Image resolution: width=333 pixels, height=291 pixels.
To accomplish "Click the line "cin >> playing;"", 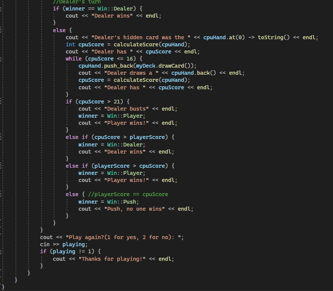I will [64, 244].
